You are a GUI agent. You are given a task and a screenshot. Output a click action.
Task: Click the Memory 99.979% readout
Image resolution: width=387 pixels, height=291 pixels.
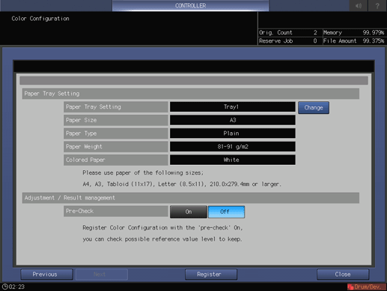click(x=354, y=33)
